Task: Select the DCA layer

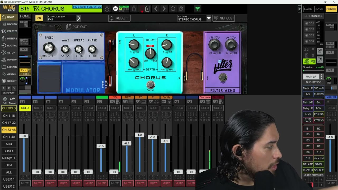Action: (9, 165)
